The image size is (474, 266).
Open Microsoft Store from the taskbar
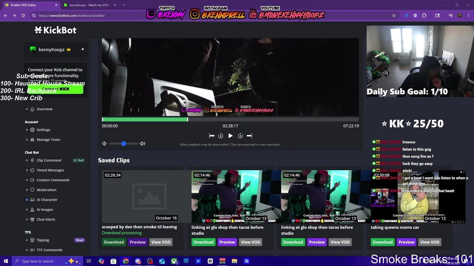[x=114, y=261]
